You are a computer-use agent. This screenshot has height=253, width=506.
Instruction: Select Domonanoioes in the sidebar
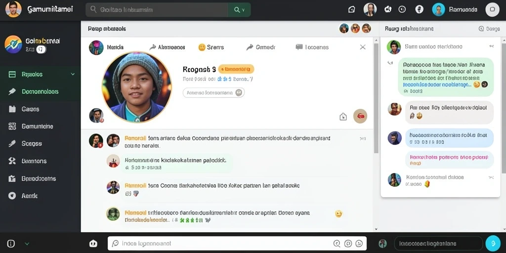[x=41, y=91]
